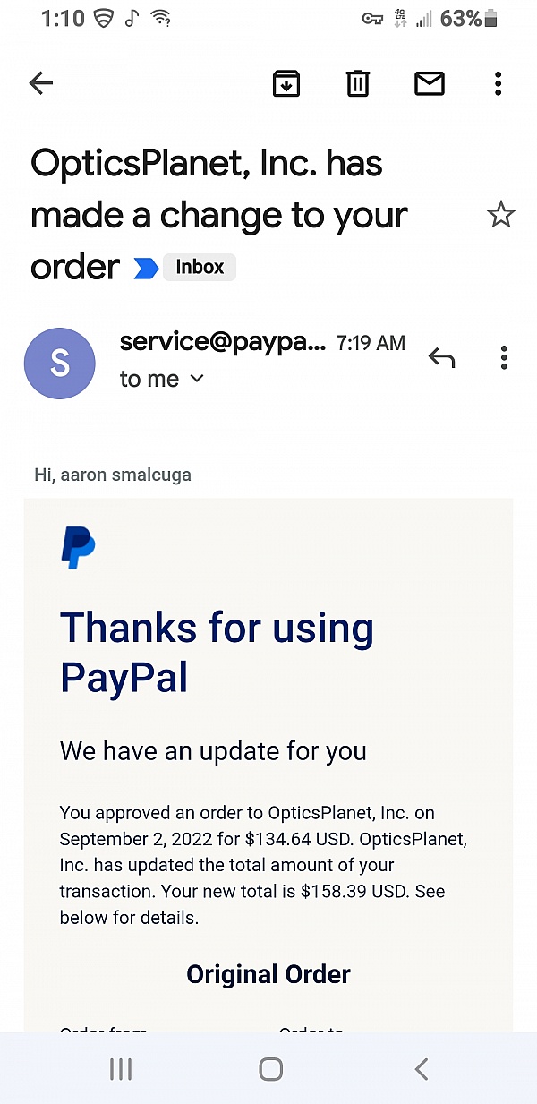
Task: Reply using the curved arrow icon
Action: [x=441, y=358]
